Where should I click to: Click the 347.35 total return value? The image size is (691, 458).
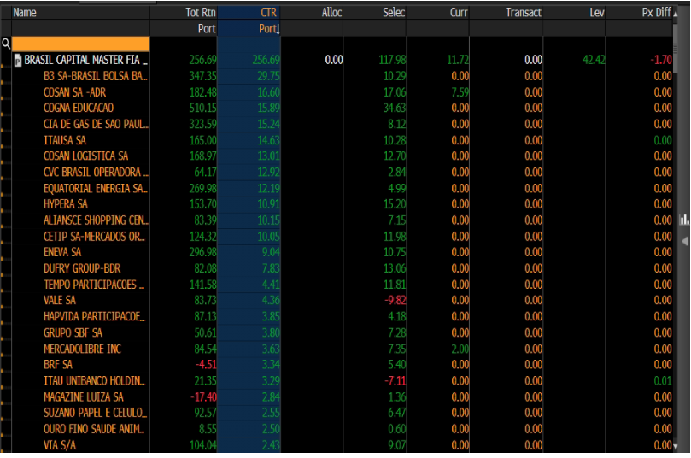pos(202,76)
